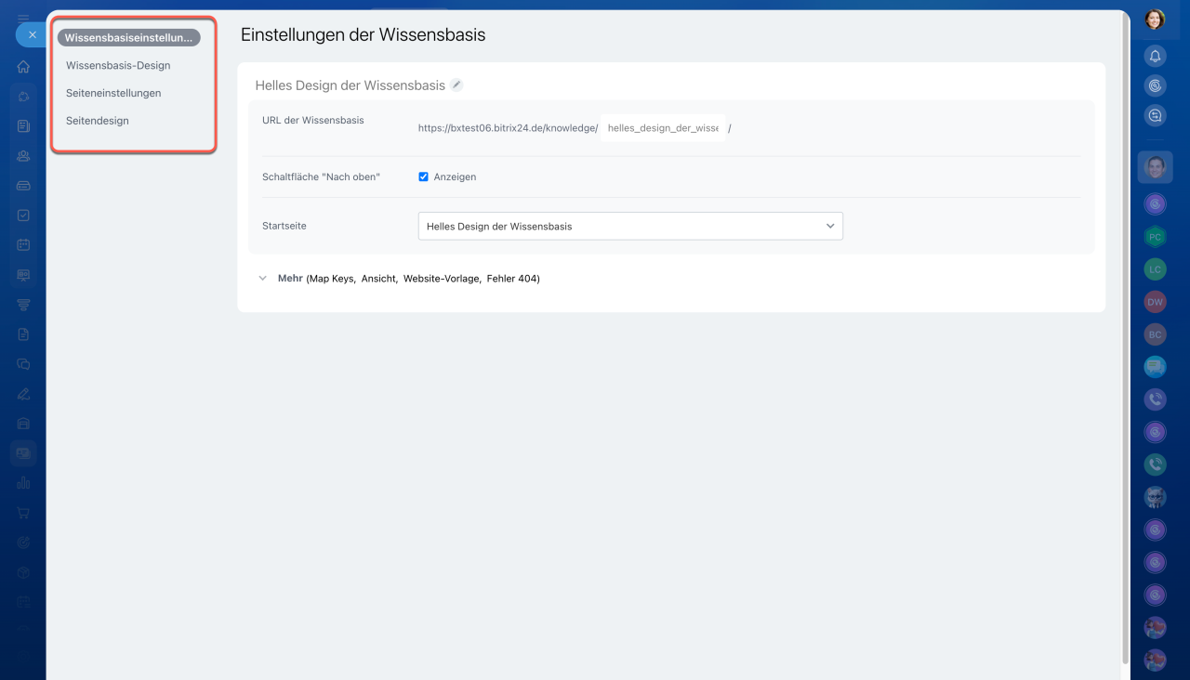The width and height of the screenshot is (1190, 680).
Task: Click the "Ansicht" link
Action: tap(379, 279)
